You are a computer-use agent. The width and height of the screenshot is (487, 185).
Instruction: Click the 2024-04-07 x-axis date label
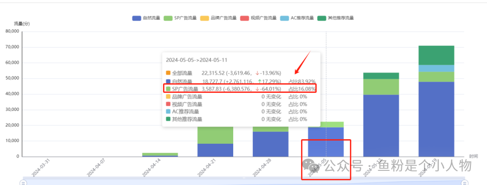[96, 167]
